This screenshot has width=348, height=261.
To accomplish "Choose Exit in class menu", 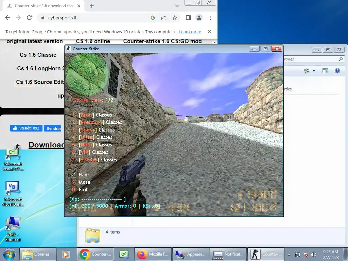I will [x=80, y=190].
